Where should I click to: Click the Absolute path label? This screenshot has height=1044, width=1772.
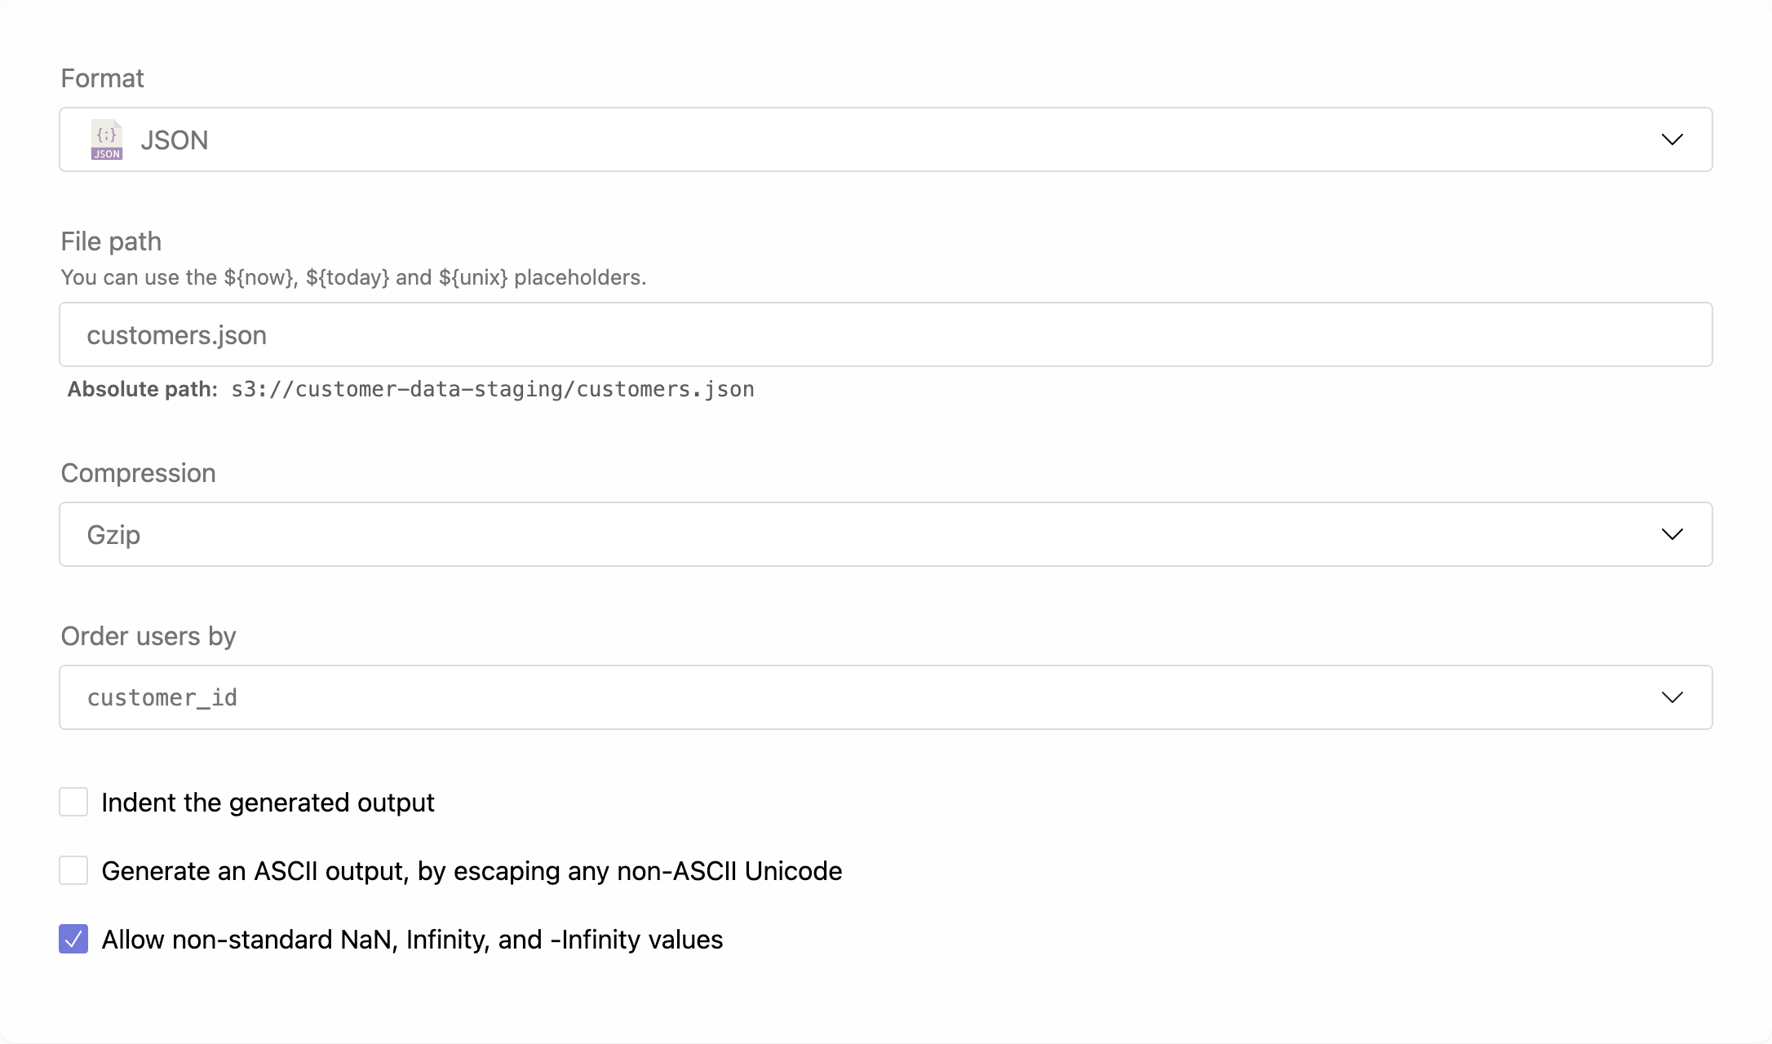coord(140,389)
